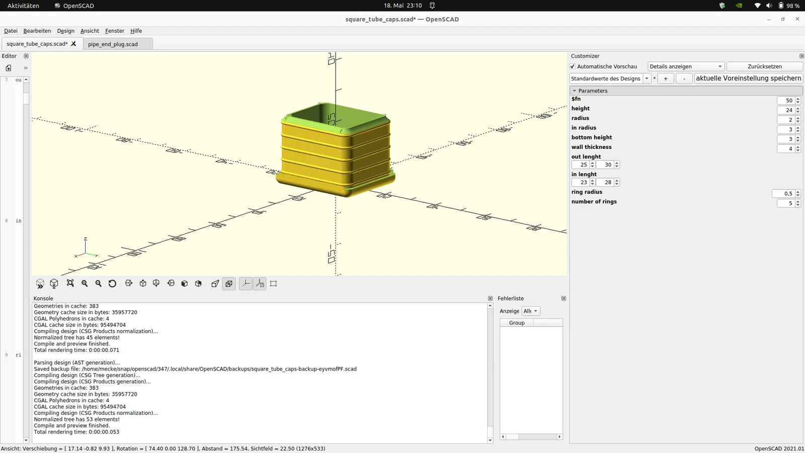Open the Hilfe menu
This screenshot has width=805, height=453.
click(x=136, y=31)
